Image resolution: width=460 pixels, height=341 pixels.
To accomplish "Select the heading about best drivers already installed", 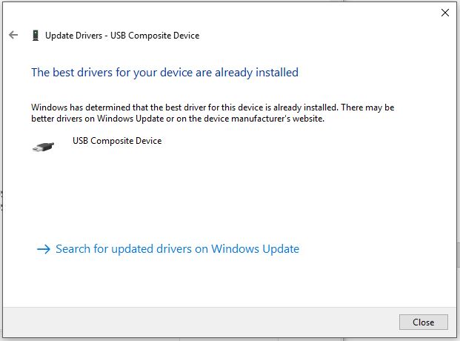I will coord(165,72).
